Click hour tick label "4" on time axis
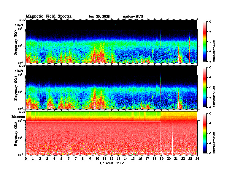The height and width of the screenshot is (182, 235). click(x=54, y=159)
